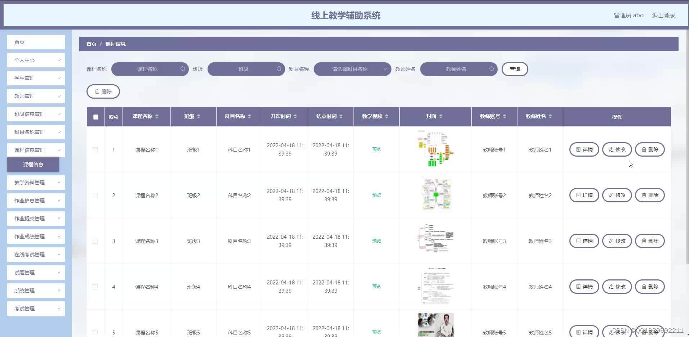Click 删除 for 课程名称2 row
The height and width of the screenshot is (337, 689).
pos(650,195)
